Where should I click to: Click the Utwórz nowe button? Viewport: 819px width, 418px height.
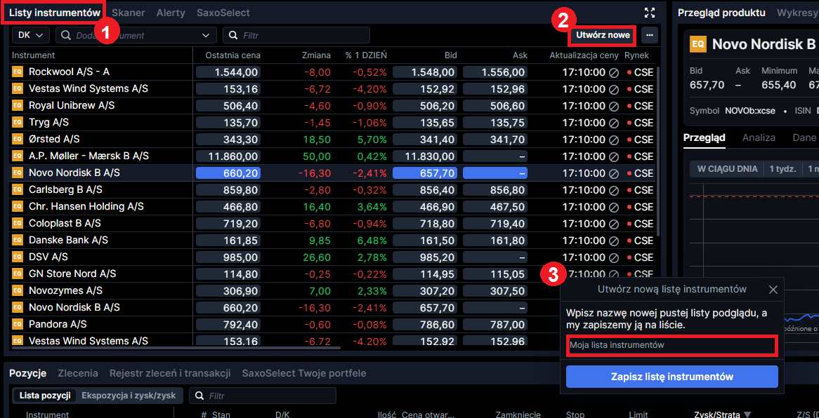pyautogui.click(x=602, y=34)
